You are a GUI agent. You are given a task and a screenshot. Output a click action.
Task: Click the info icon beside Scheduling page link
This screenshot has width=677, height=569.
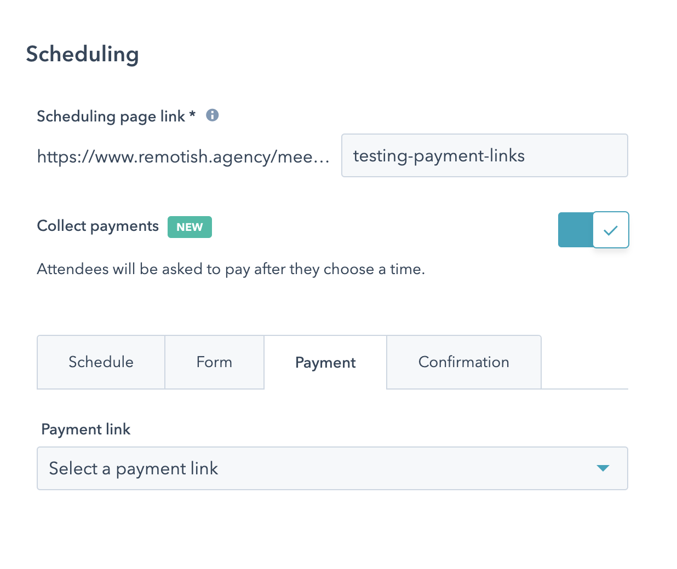(x=212, y=115)
